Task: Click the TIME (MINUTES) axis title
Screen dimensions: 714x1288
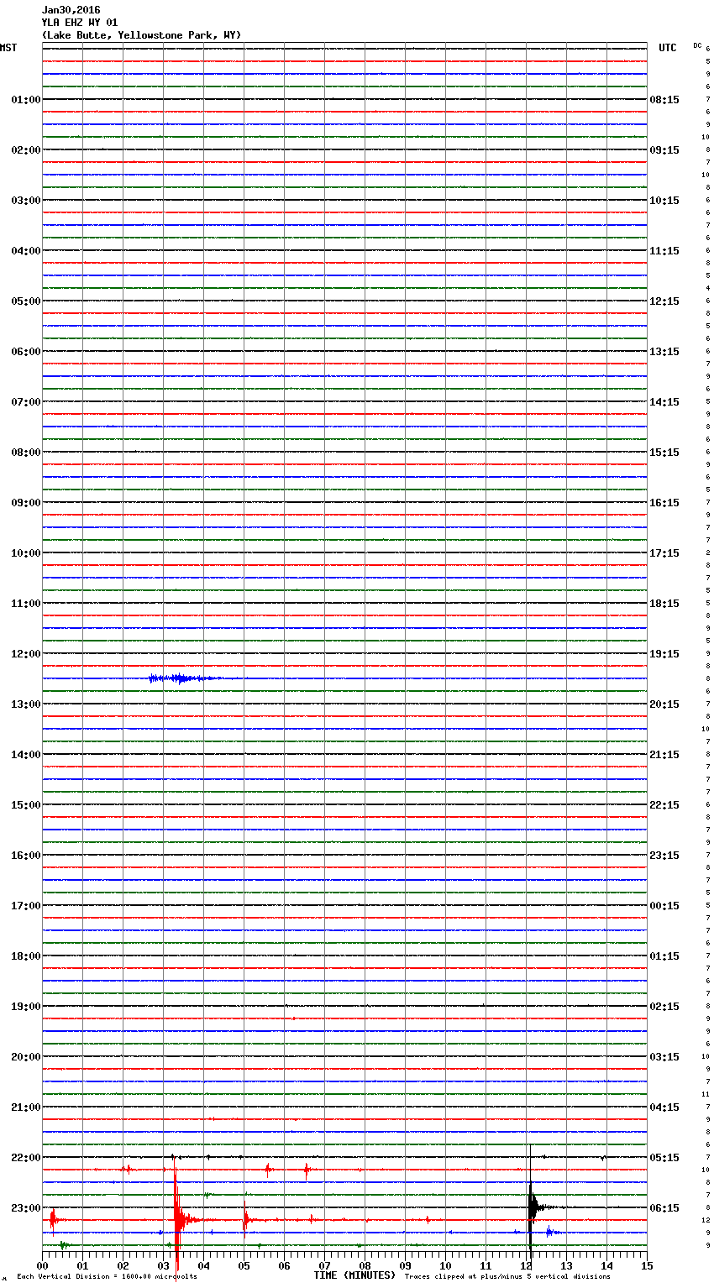Action: pyautogui.click(x=354, y=1275)
